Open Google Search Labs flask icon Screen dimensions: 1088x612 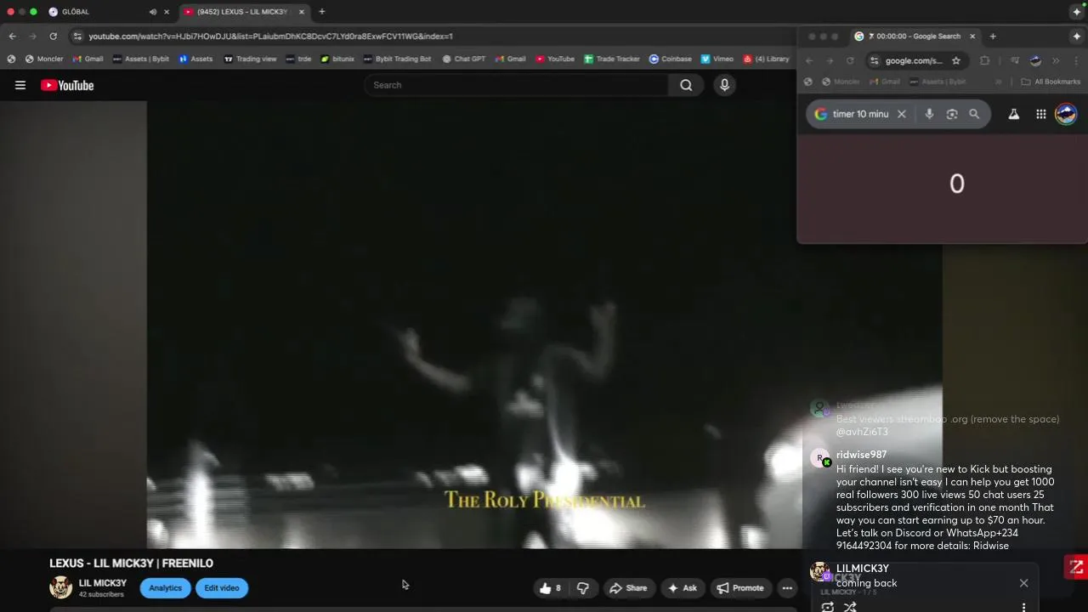coord(1014,114)
